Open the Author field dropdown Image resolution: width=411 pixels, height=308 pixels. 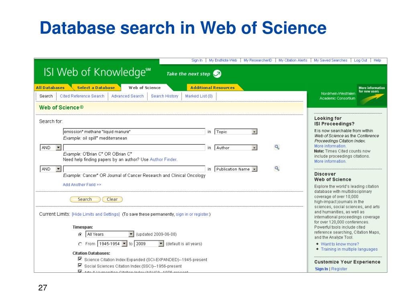236,148
